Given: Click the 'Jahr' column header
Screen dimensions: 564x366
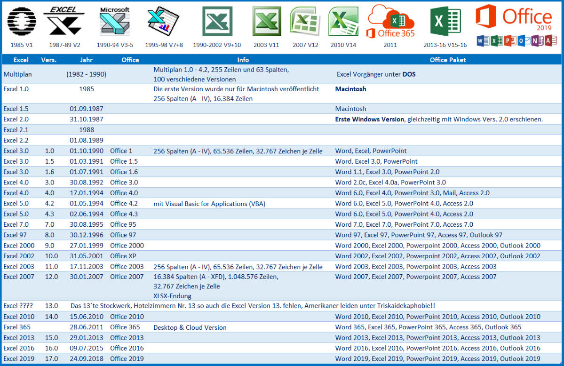Looking at the screenshot, I should tap(87, 60).
